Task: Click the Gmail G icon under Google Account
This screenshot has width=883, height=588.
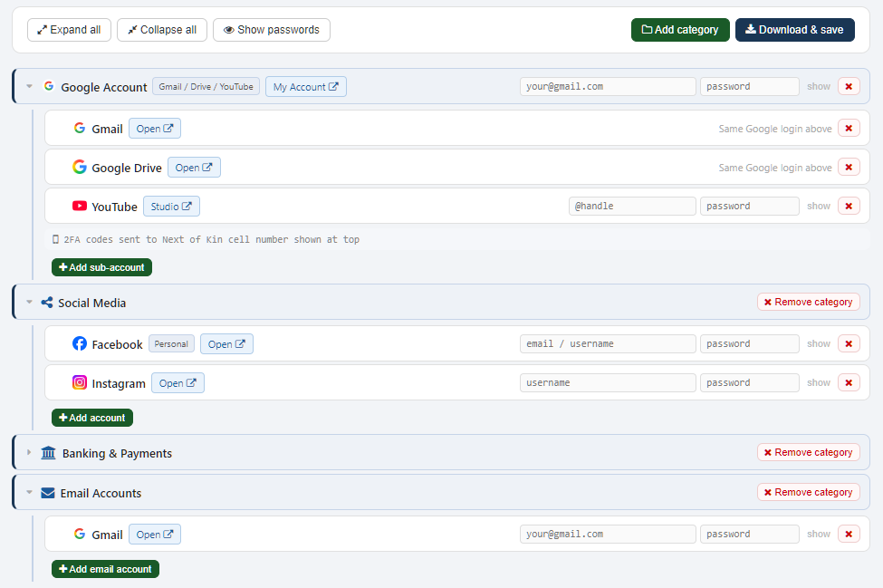Action: coord(80,128)
